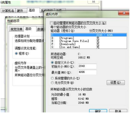Click the 设置 button
130x113 pixels.
click(116, 83)
